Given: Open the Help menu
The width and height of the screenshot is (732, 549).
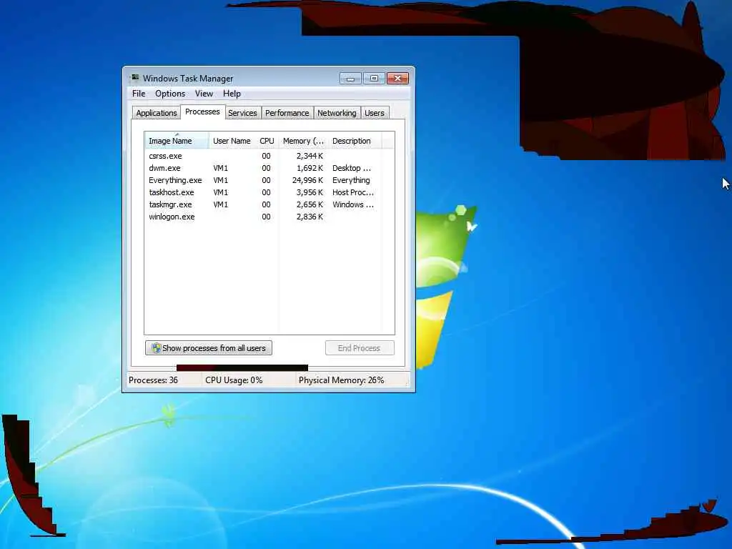Looking at the screenshot, I should click(x=232, y=94).
